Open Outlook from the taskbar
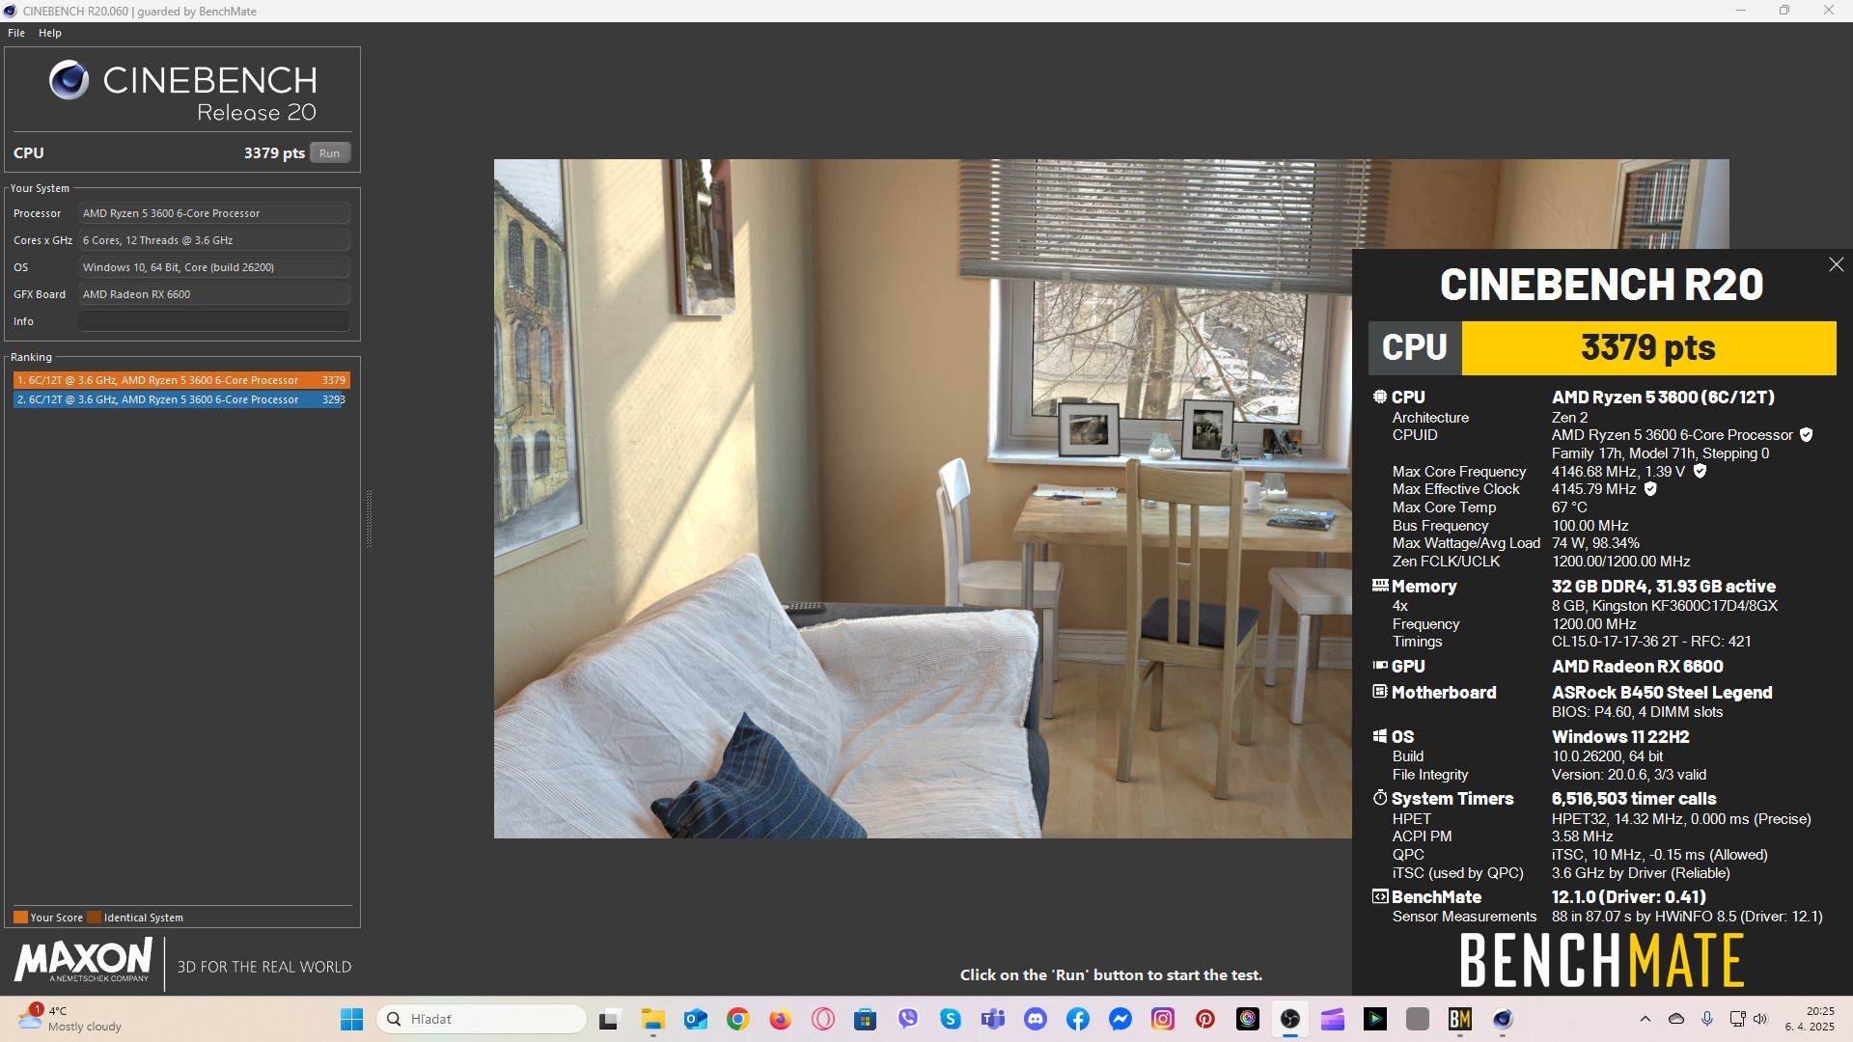 click(696, 1019)
